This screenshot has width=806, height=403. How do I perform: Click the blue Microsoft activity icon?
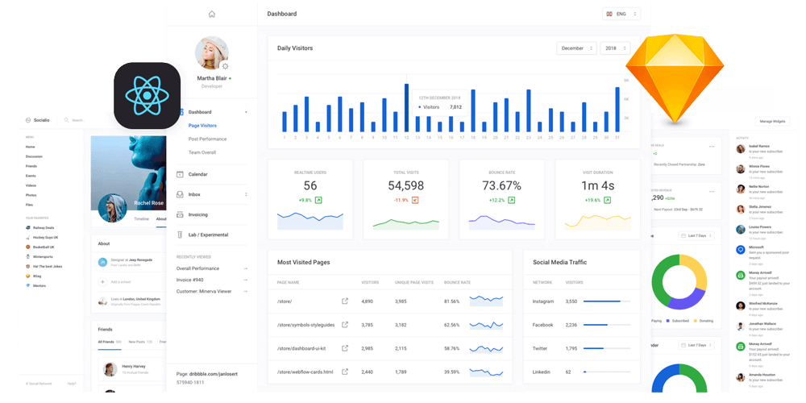tap(741, 250)
